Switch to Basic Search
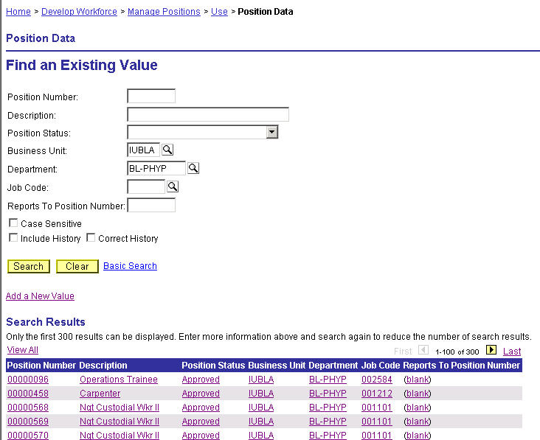This screenshot has height=440, width=540. 130,266
